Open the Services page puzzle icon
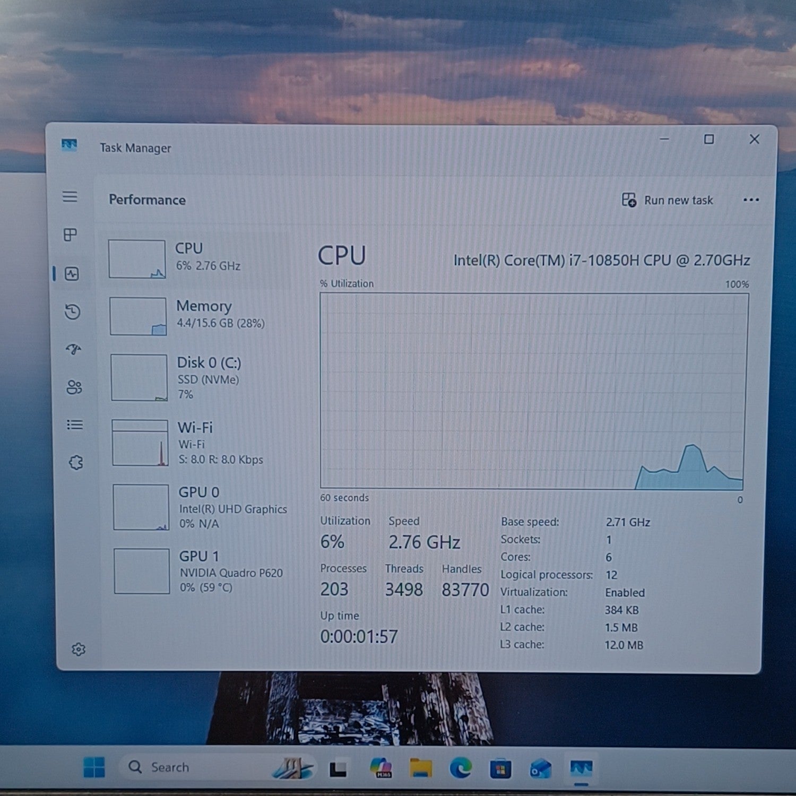The height and width of the screenshot is (796, 796). (76, 462)
